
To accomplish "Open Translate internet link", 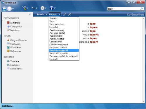I will coord(15,61).
